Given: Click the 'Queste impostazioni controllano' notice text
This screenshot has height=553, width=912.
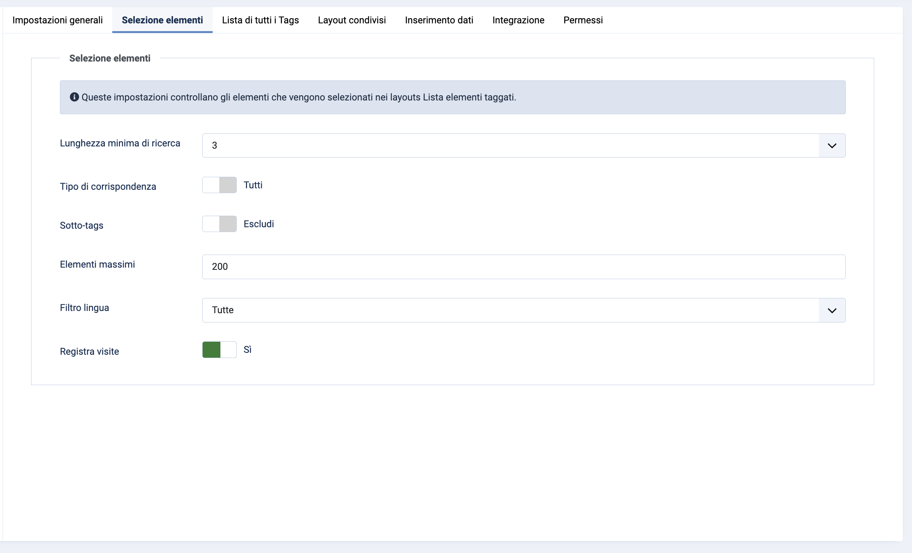Looking at the screenshot, I should pos(299,97).
